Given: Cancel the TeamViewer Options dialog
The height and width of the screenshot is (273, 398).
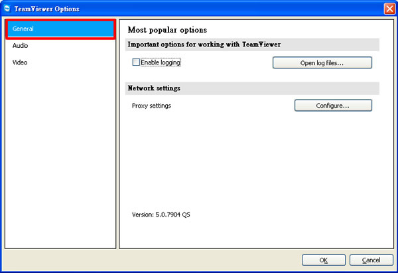Looking at the screenshot, I should [x=371, y=260].
